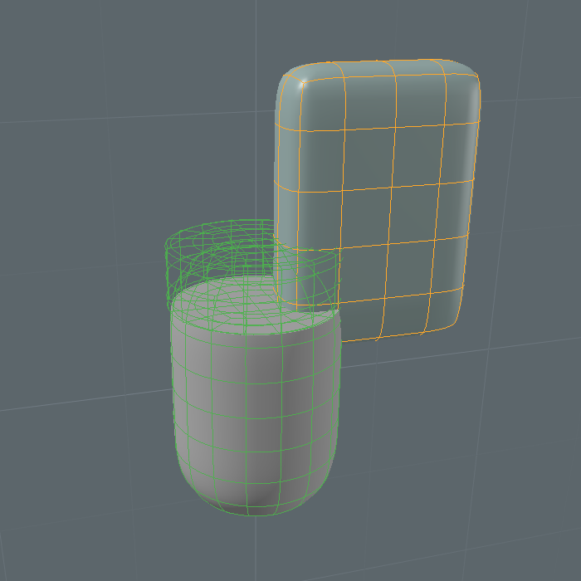Image resolution: width=581 pixels, height=581 pixels.
Task: Select top edge of the orange rounded box
Action: tap(382, 61)
